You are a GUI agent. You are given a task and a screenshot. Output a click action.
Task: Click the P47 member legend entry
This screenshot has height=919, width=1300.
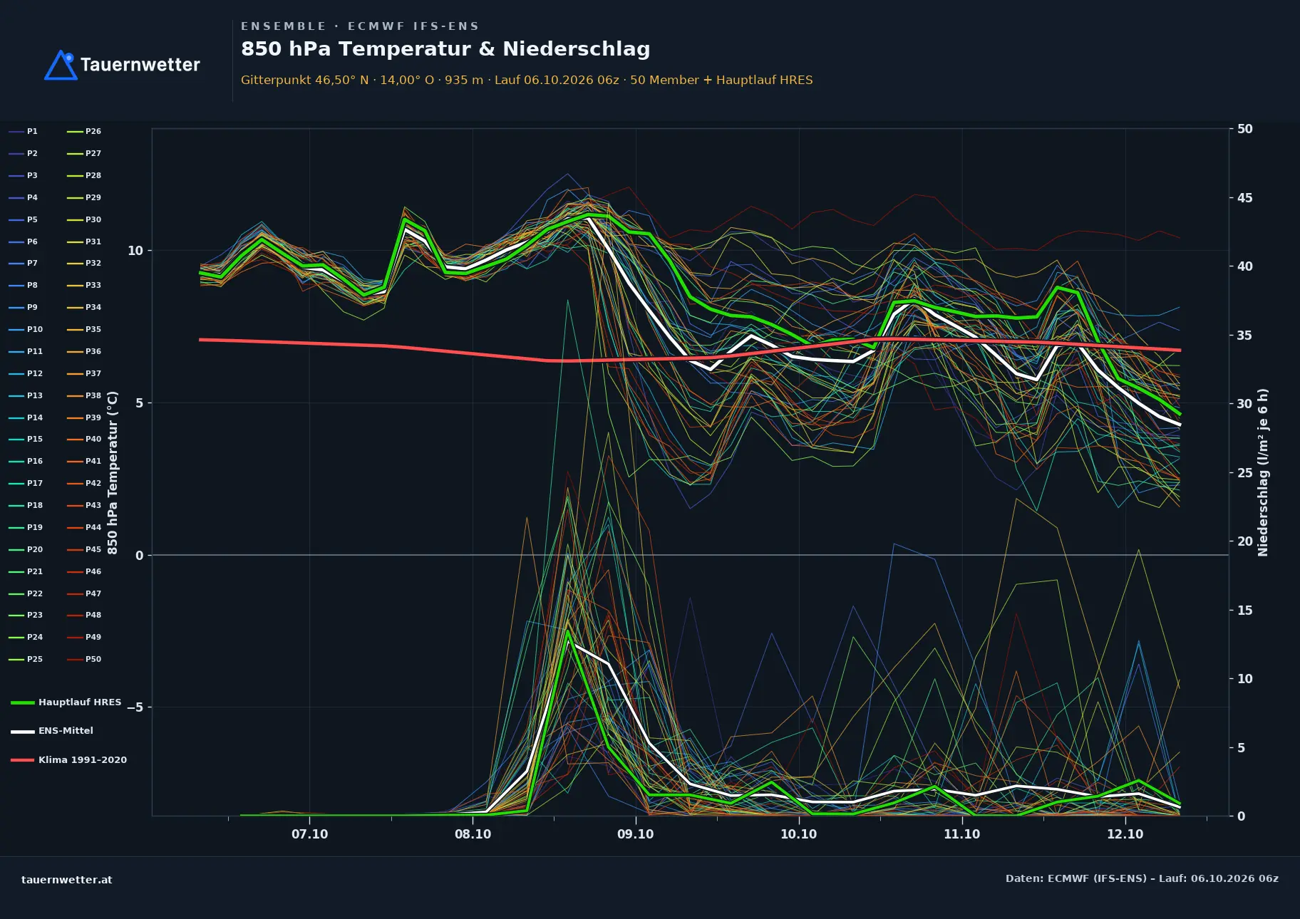coord(84,594)
